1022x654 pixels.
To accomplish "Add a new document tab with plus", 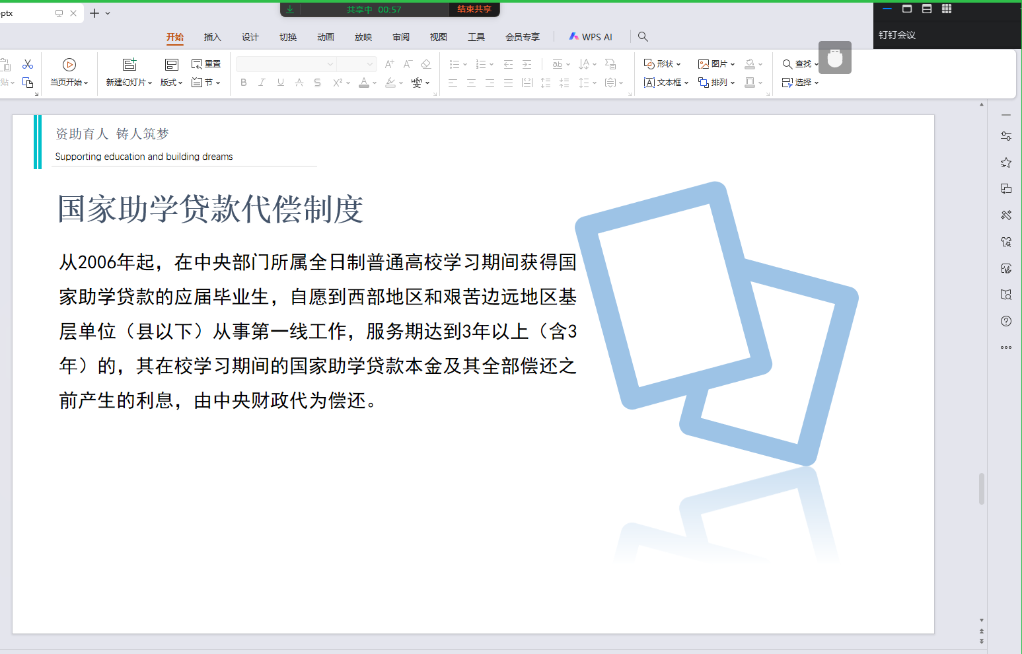I will click(x=94, y=13).
